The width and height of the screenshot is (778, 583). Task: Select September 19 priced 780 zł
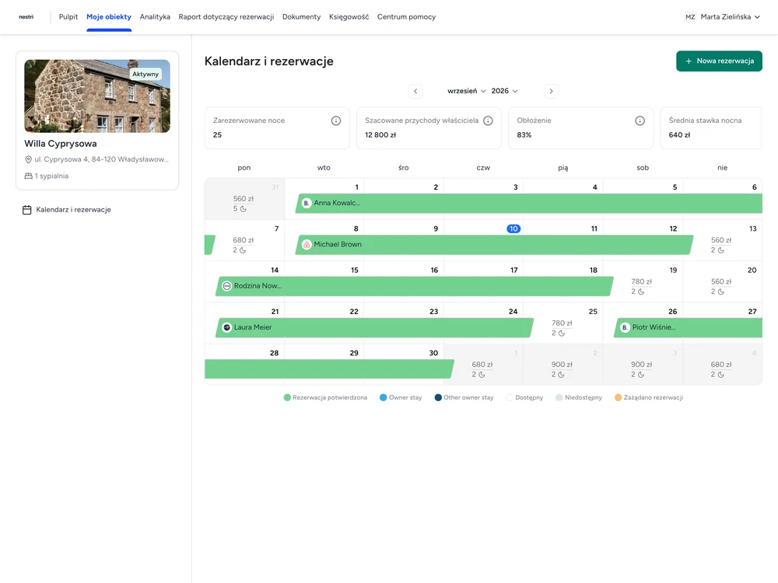pos(643,283)
